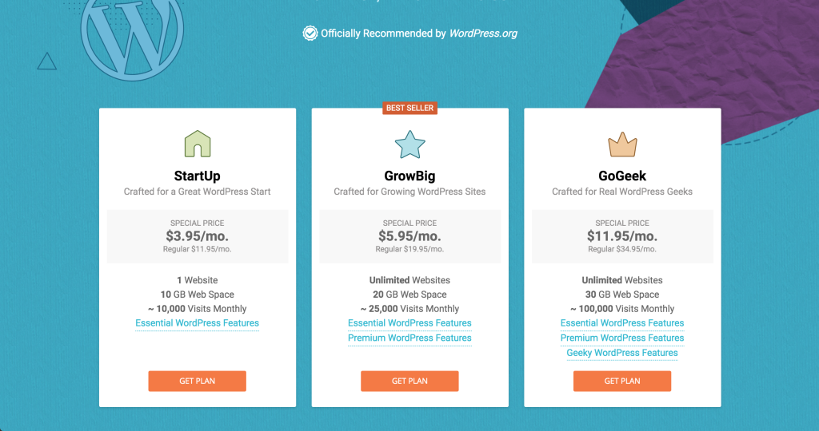Click the WordPress.org recommendation text
The height and width of the screenshot is (431, 819).
419,34
